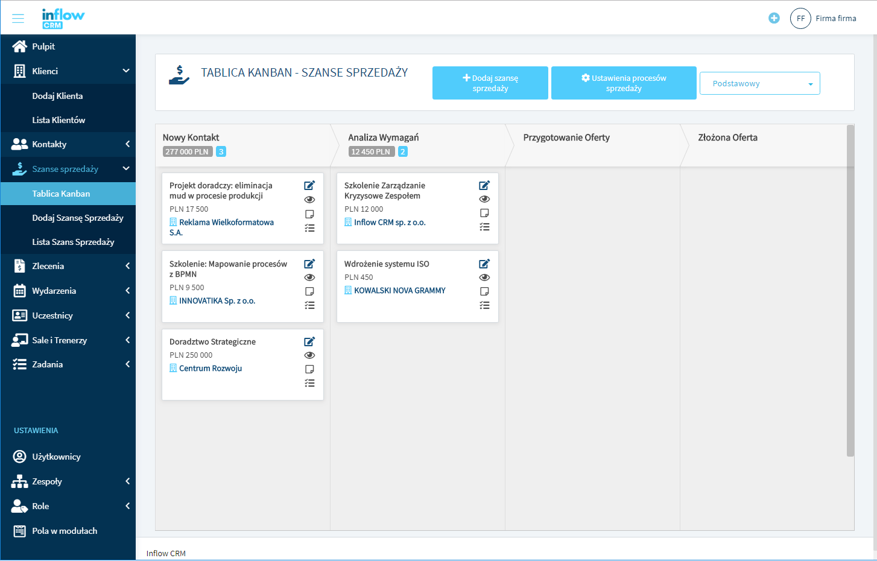Edit the Doradztwo Strategiczne card
This screenshot has height=561, width=877.
309,341
